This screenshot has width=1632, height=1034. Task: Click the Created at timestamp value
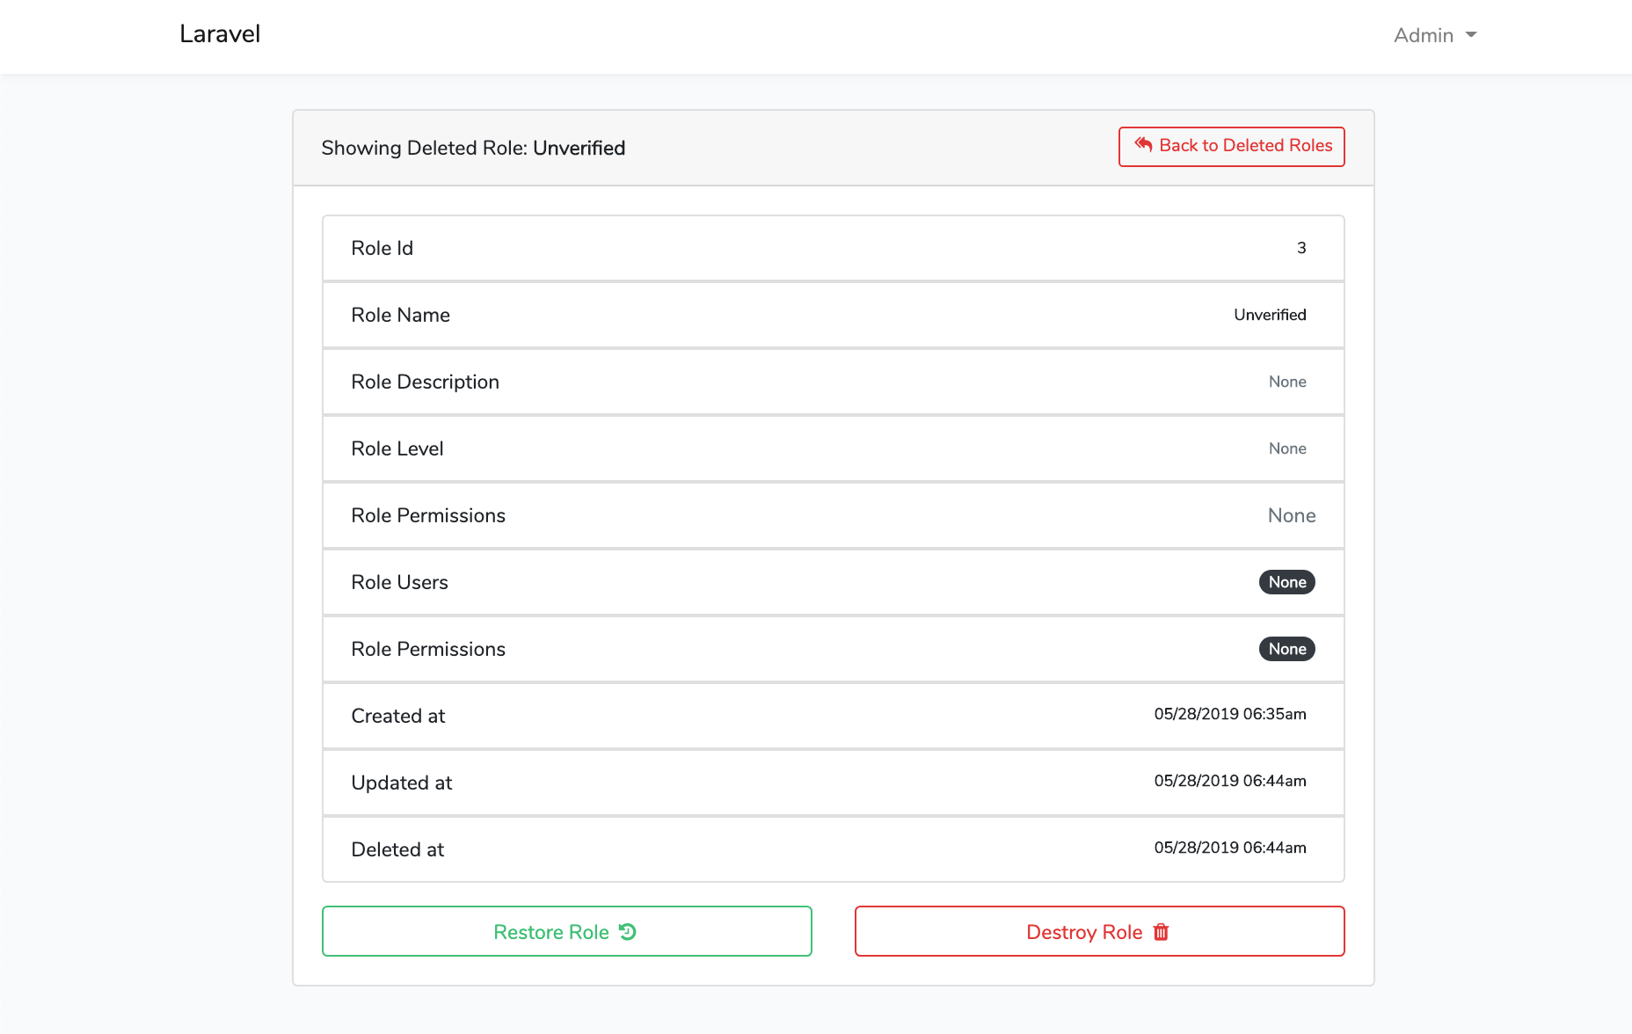pos(1229,714)
